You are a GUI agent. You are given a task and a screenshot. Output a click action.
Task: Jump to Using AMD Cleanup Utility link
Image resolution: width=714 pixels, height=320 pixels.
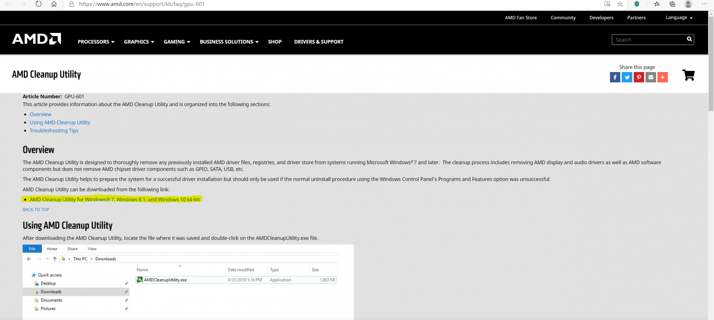pyautogui.click(x=60, y=123)
